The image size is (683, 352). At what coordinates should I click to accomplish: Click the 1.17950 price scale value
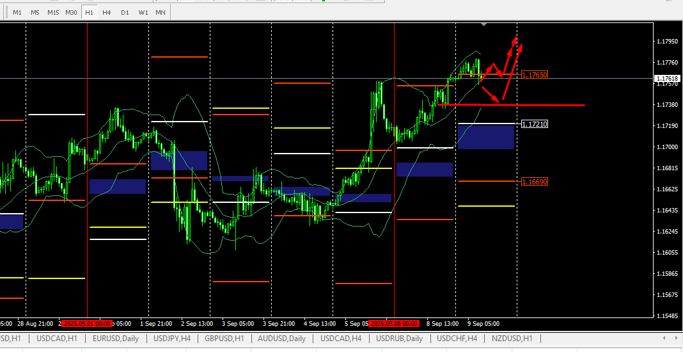click(667, 42)
